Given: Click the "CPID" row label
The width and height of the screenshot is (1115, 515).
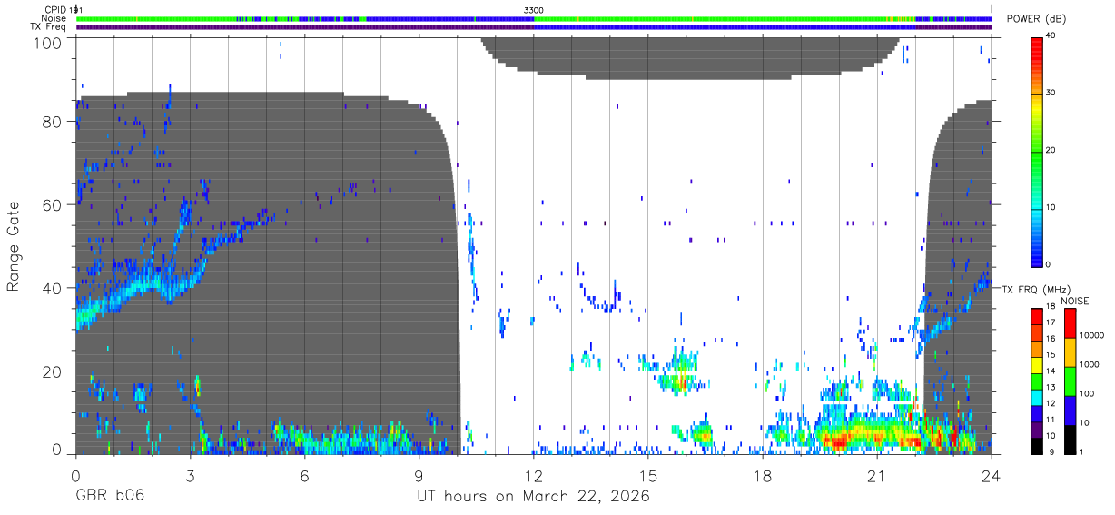Looking at the screenshot, I should [x=55, y=10].
